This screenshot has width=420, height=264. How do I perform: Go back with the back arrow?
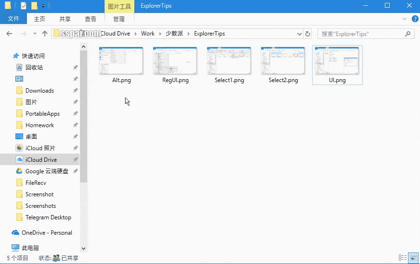pyautogui.click(x=9, y=34)
